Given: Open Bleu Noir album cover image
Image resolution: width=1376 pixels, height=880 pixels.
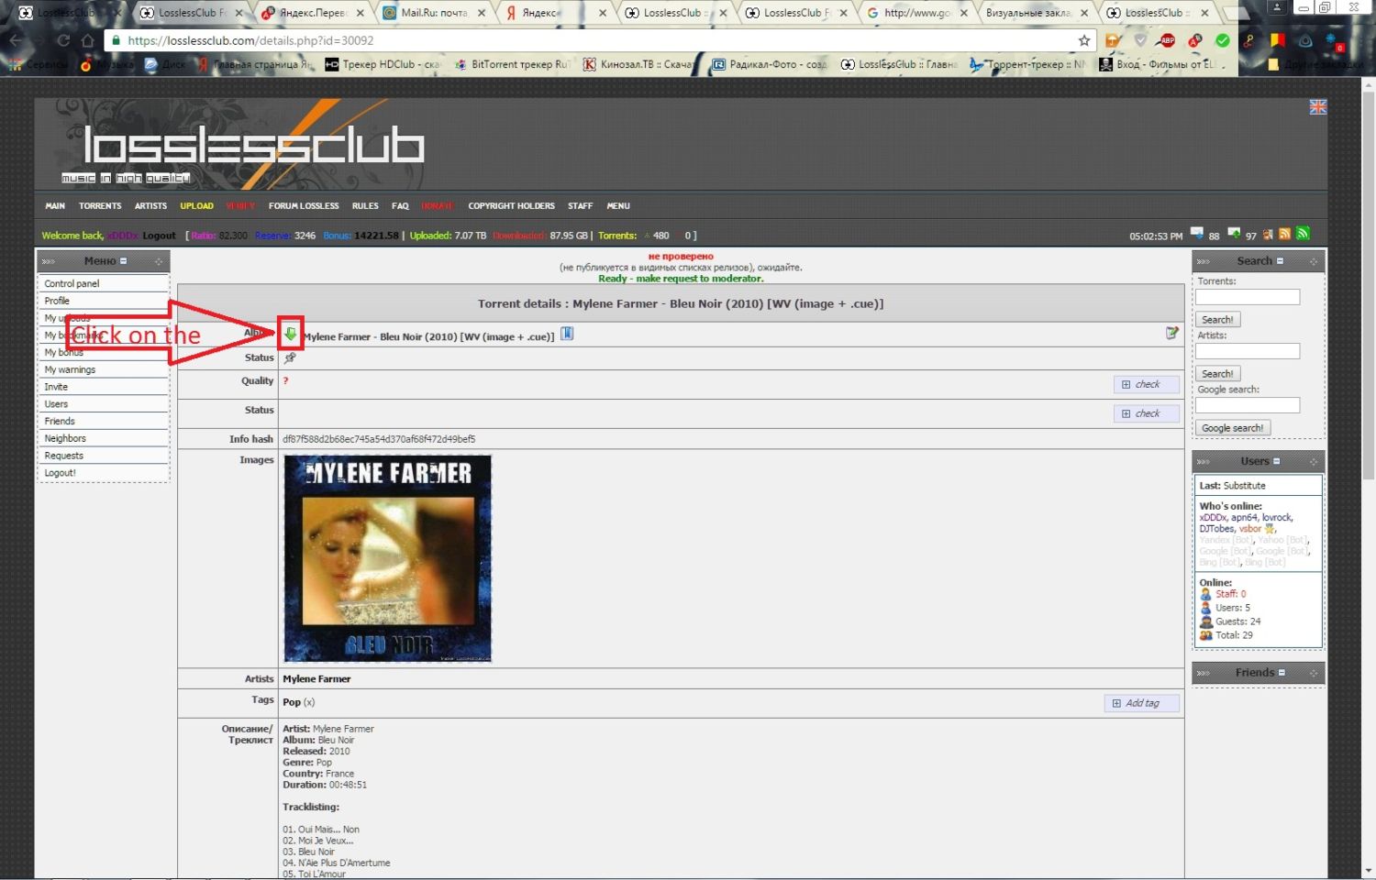Looking at the screenshot, I should (387, 558).
